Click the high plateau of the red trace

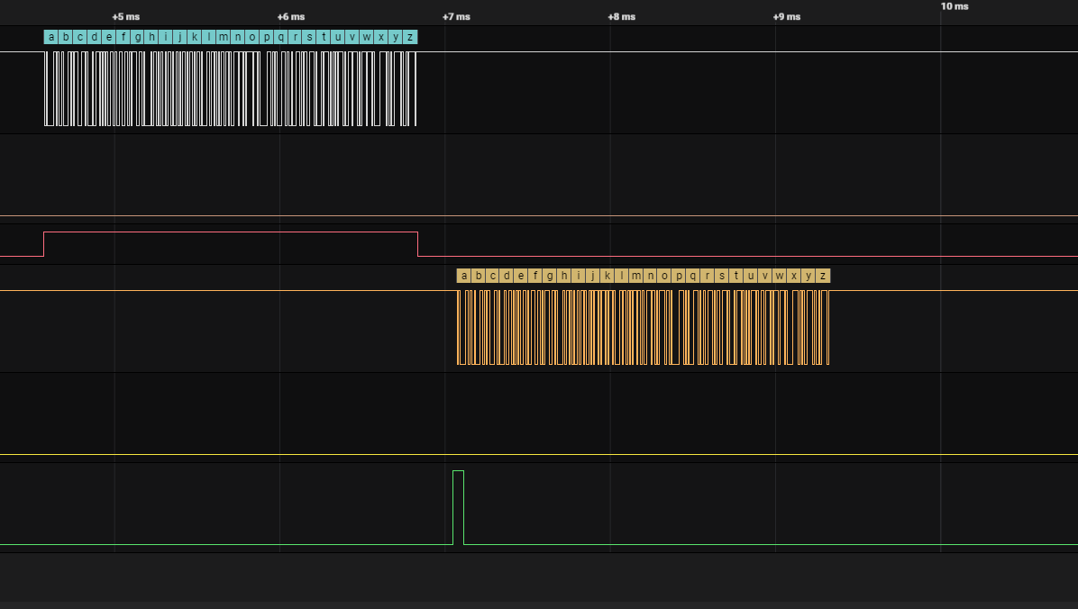(225, 231)
